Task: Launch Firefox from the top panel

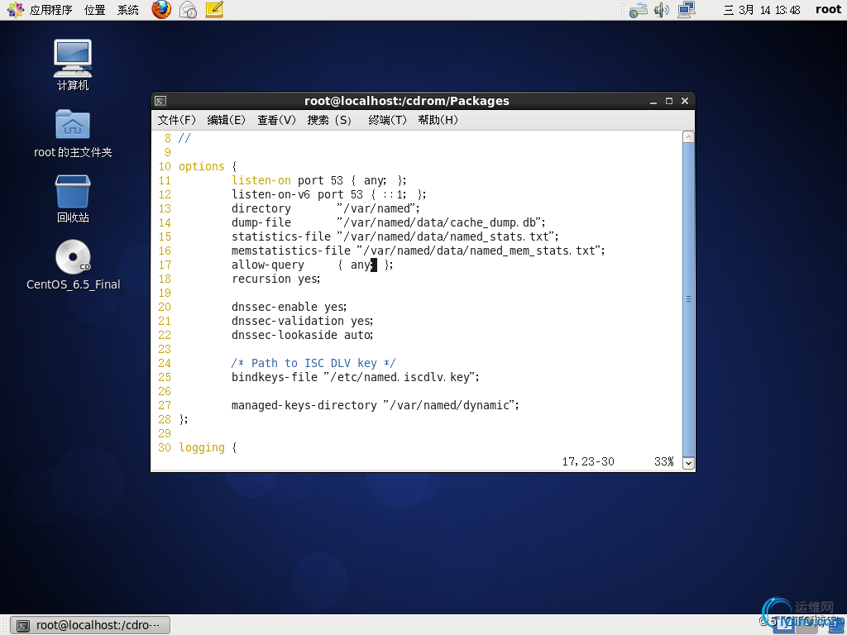Action: (161, 10)
